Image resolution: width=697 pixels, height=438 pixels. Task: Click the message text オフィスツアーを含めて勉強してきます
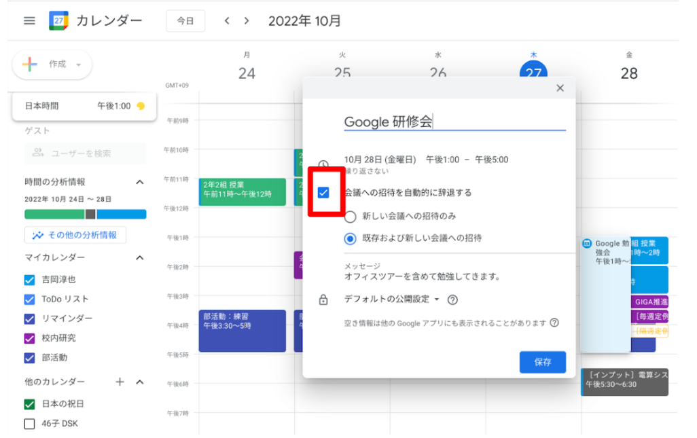[423, 277]
